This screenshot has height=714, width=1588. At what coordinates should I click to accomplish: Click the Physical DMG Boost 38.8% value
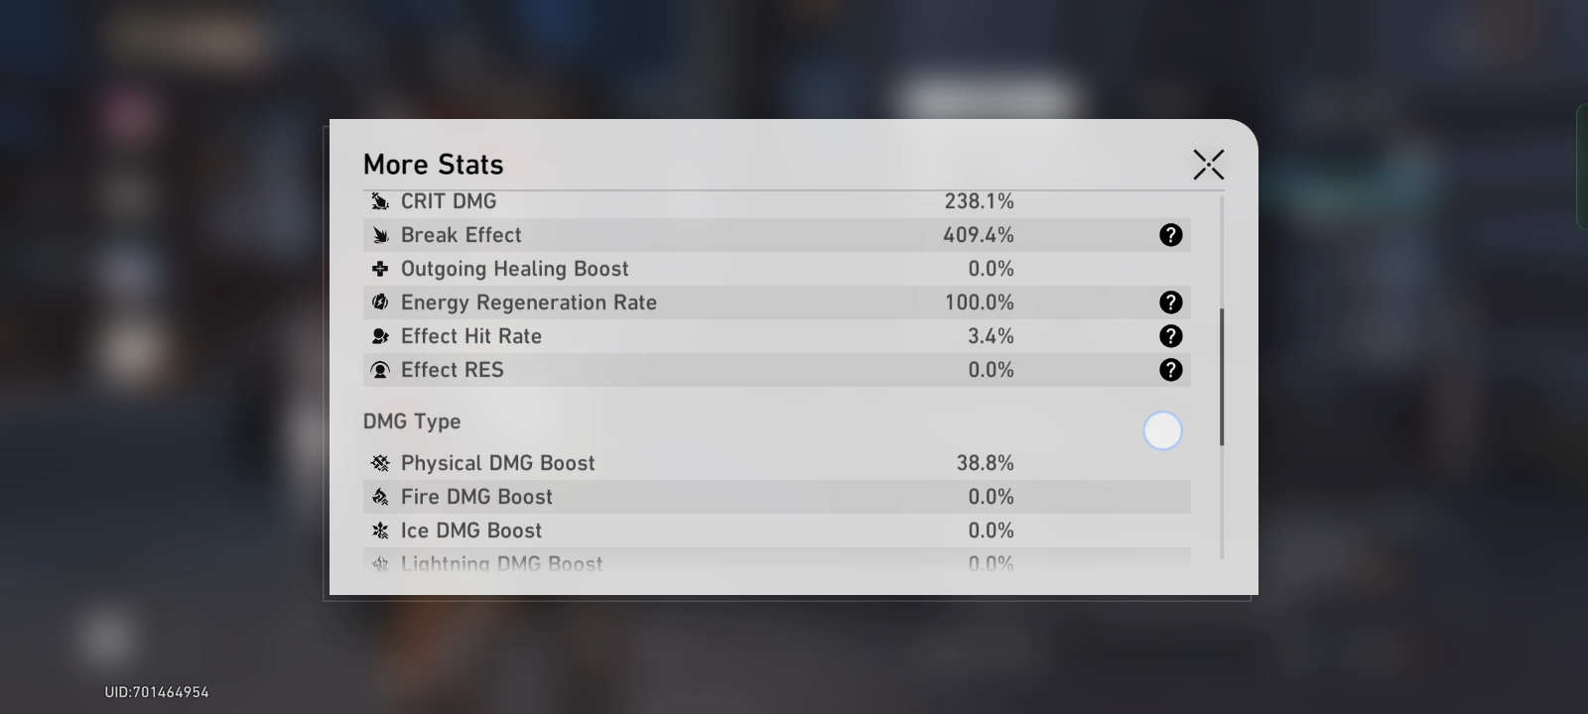tap(985, 463)
